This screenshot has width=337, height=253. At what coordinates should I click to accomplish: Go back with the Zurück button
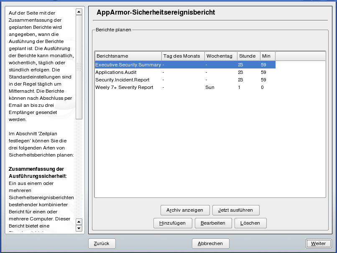pyautogui.click(x=102, y=243)
